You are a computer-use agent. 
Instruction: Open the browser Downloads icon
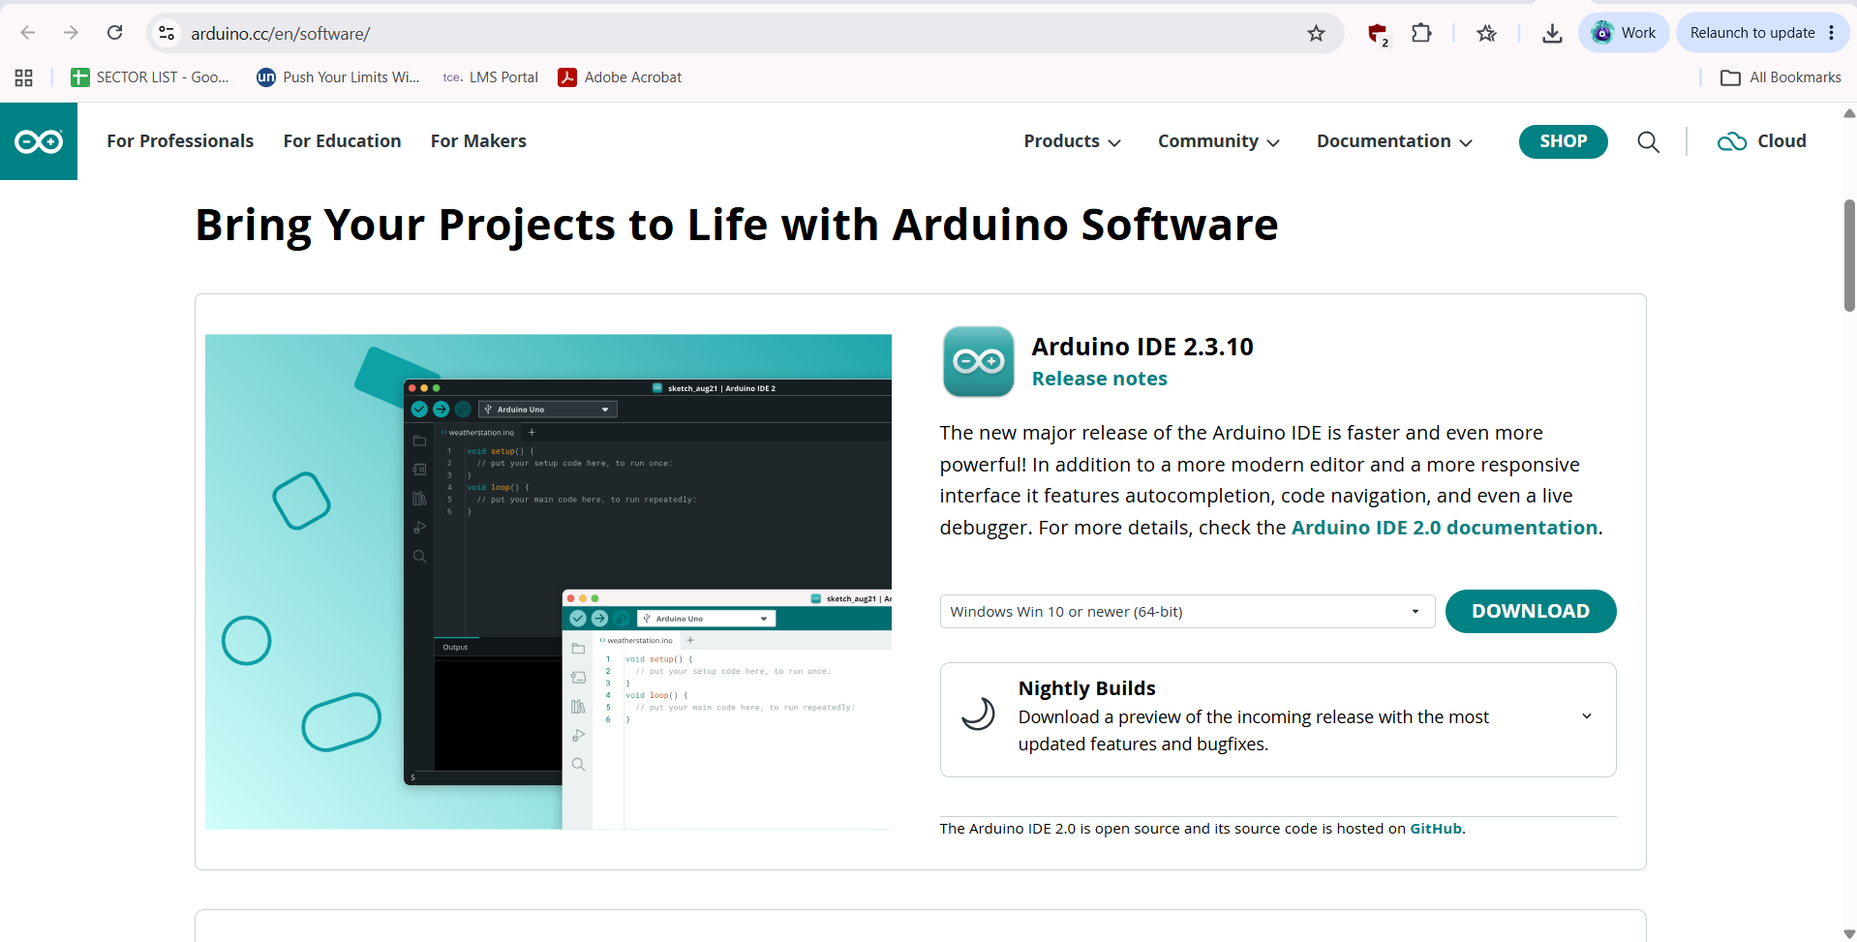tap(1552, 34)
